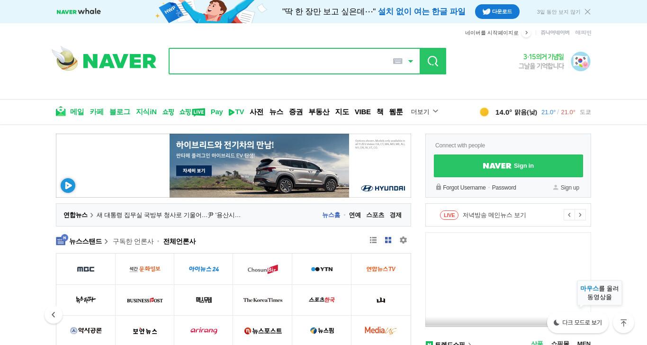Click the green search magnifier button
The width and height of the screenshot is (647, 345).
tap(432, 61)
